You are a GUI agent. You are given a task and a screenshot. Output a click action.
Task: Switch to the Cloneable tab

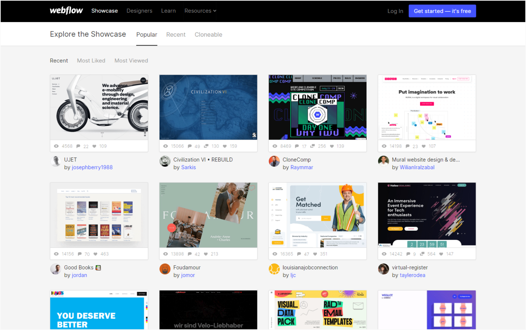click(208, 35)
